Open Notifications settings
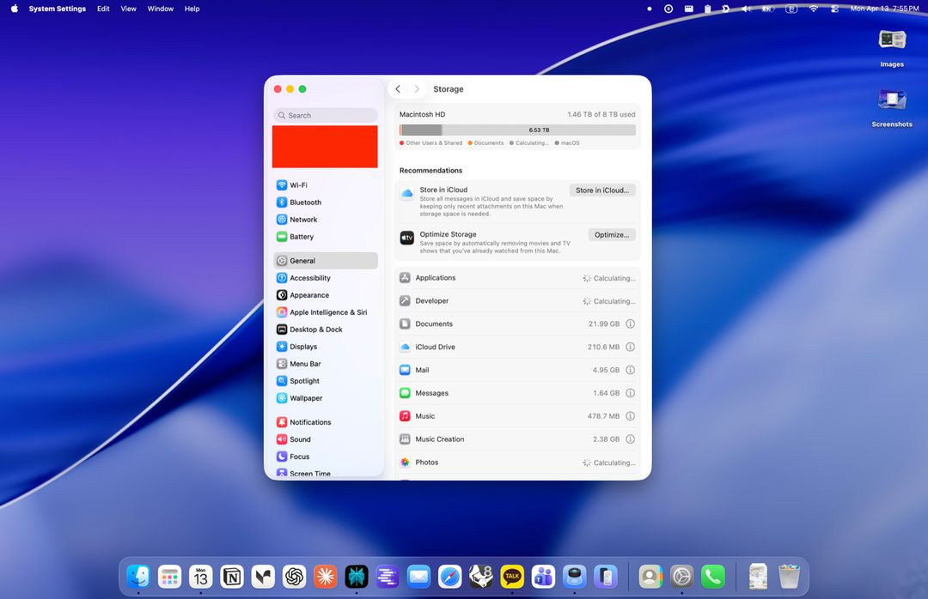 tap(326, 422)
